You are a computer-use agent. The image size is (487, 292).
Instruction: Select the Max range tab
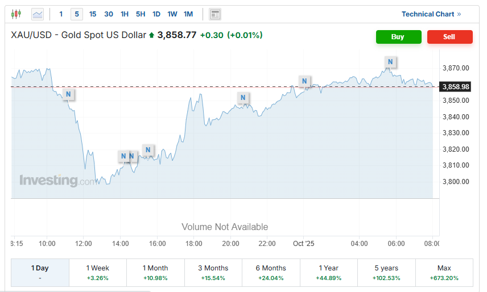point(444,272)
